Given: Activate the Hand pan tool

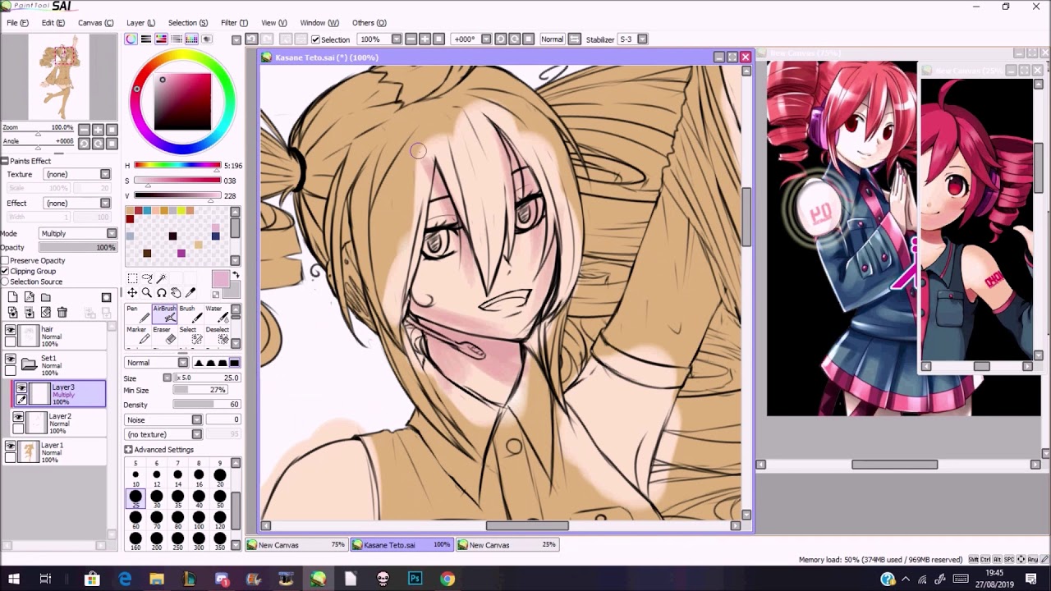Looking at the screenshot, I should point(176,293).
